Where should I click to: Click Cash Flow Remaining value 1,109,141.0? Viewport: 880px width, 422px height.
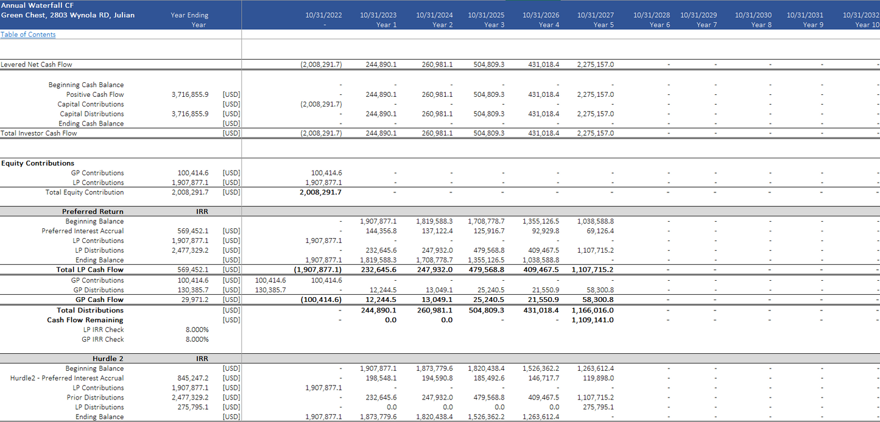(592, 320)
